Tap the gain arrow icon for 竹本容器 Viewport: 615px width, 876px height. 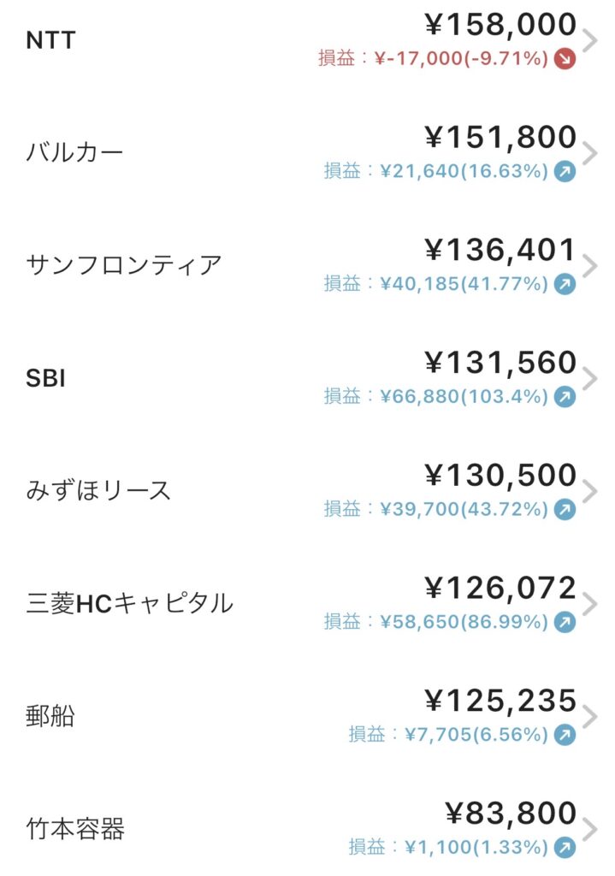point(565,847)
